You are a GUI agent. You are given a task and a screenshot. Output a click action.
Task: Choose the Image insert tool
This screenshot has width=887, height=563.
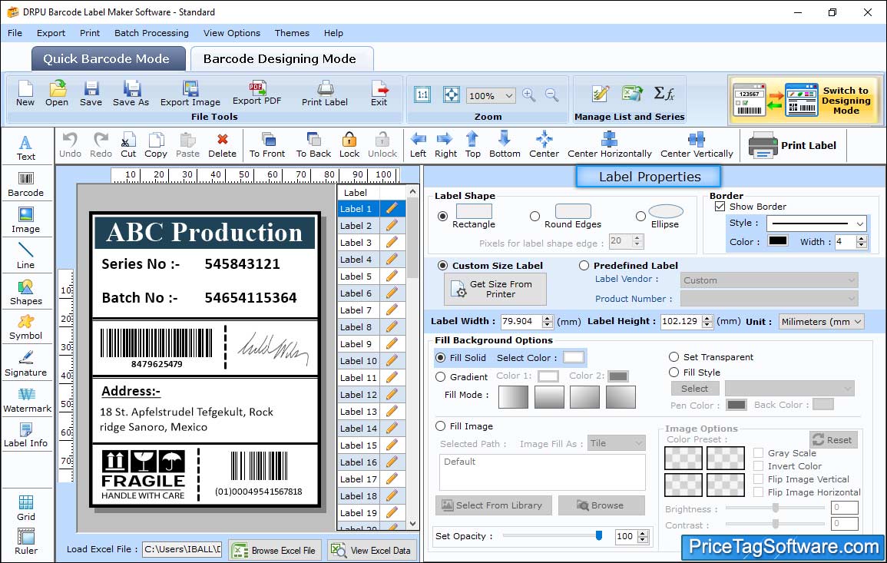coord(26,220)
